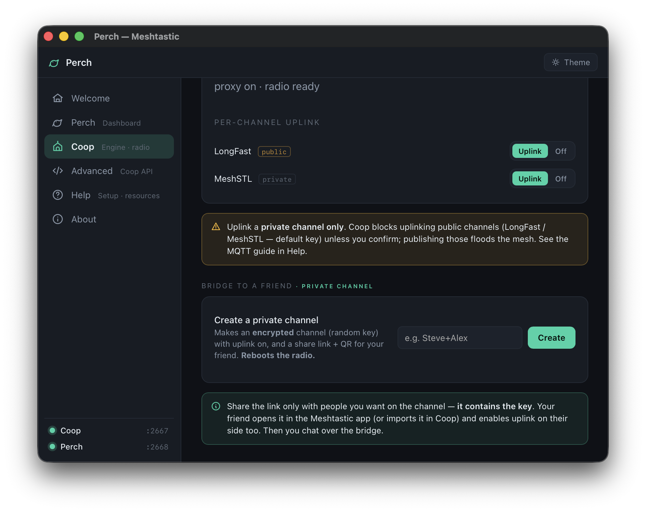This screenshot has height=512, width=646.
Task: Click the private badge next to MeshSTL
Action: point(277,179)
